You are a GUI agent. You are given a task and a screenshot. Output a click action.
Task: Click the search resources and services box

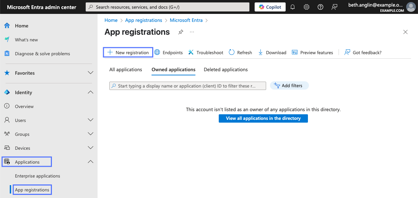point(168,7)
